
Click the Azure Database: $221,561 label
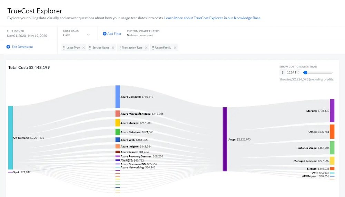click(137, 132)
